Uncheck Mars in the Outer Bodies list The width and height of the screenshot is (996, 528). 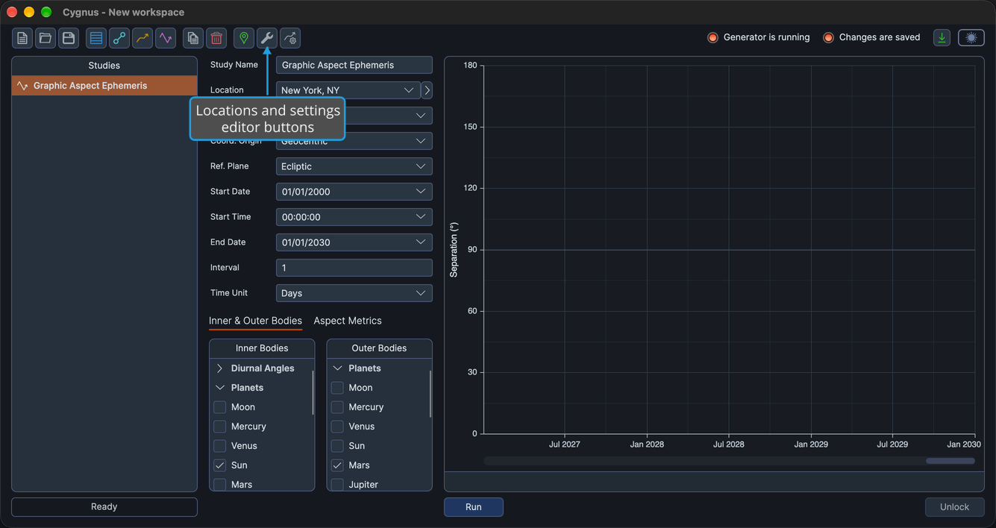click(337, 465)
